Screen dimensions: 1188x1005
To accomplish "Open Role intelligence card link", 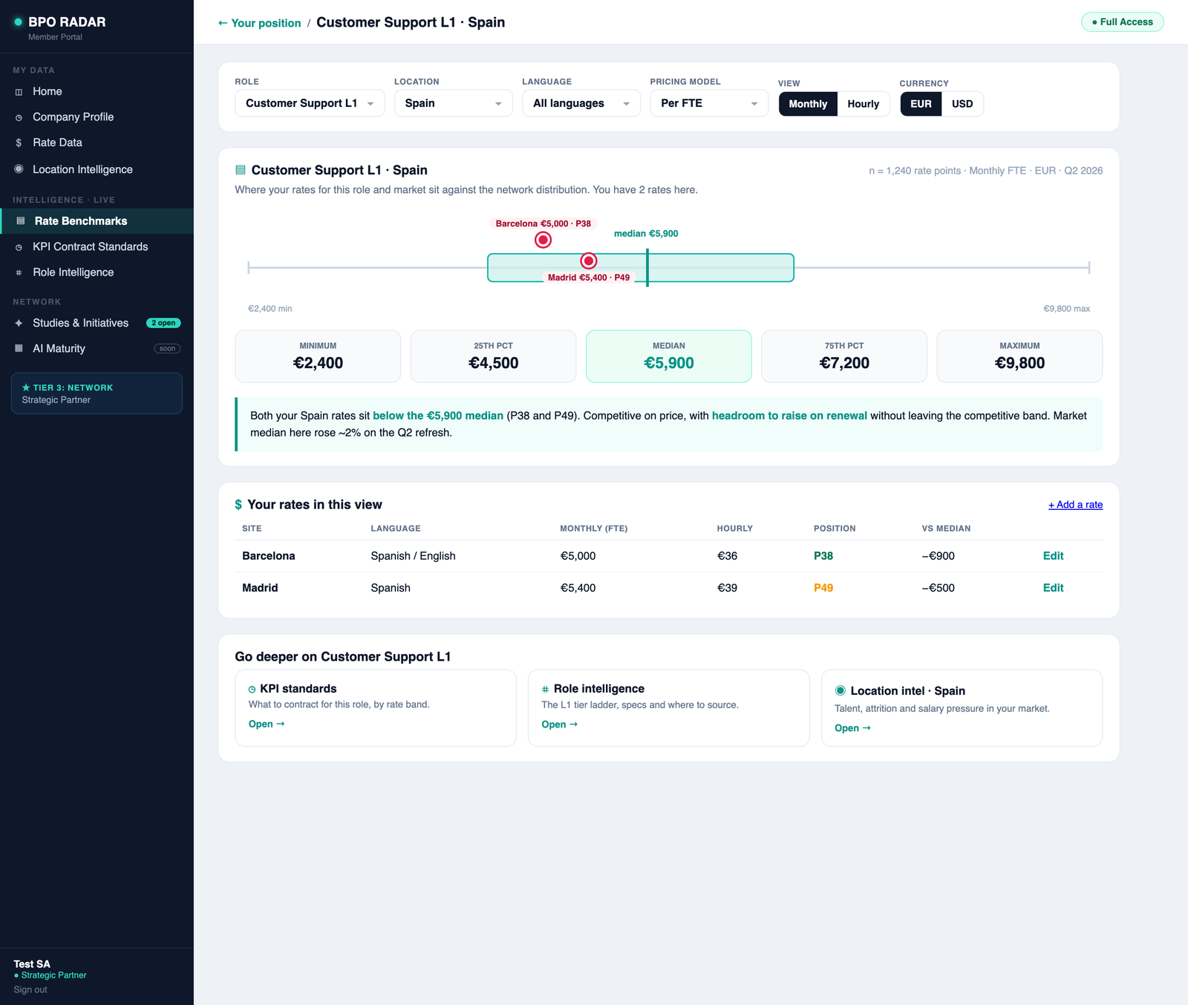I will coord(559,724).
